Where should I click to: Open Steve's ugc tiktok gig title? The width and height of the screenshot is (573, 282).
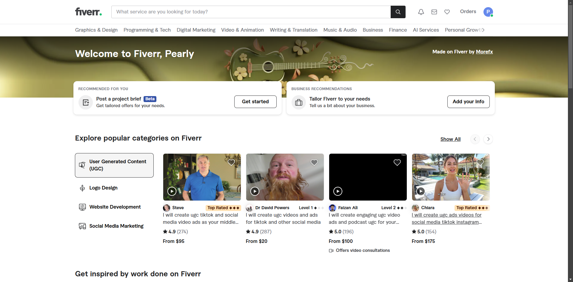pos(201,219)
